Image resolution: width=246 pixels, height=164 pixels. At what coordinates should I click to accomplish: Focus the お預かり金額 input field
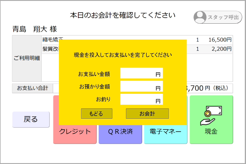[x=141, y=86]
